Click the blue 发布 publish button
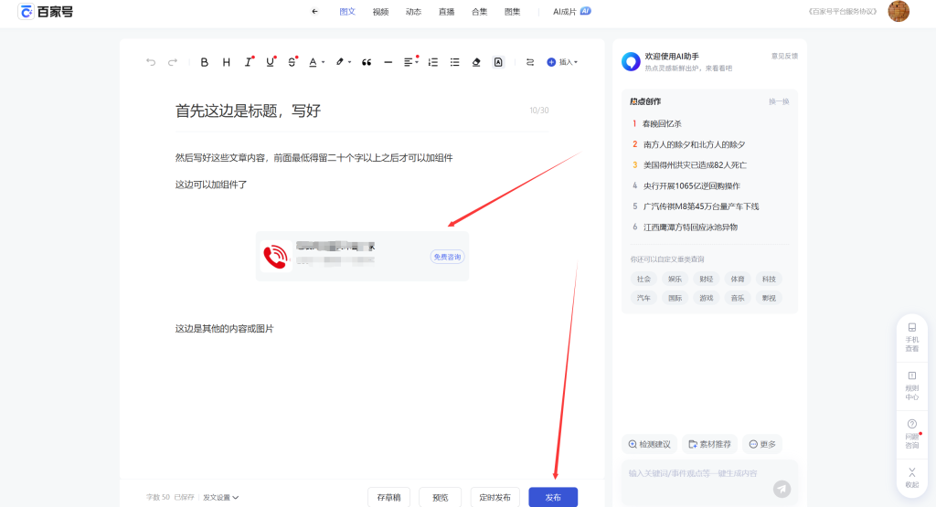 click(x=553, y=497)
